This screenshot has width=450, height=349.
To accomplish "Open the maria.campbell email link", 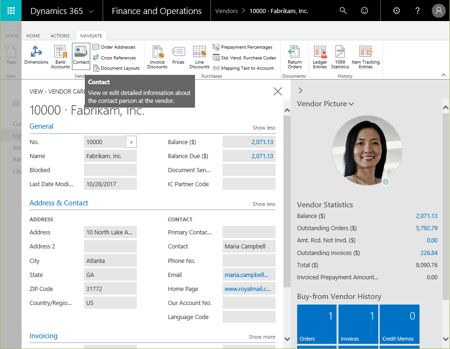I will 247,275.
